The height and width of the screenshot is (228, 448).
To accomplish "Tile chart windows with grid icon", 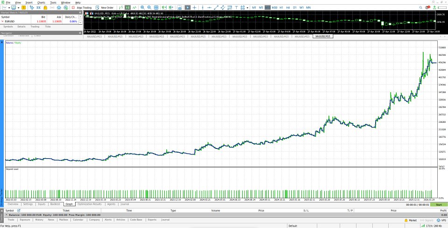I will (x=156, y=8).
